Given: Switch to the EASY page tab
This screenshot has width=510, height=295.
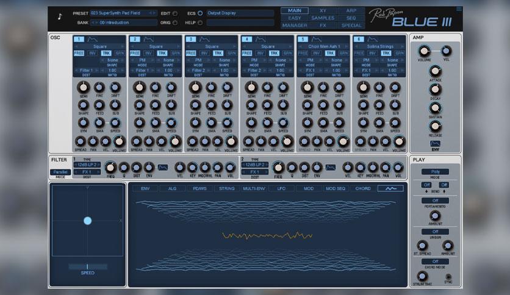Looking at the screenshot, I should tap(295, 18).
